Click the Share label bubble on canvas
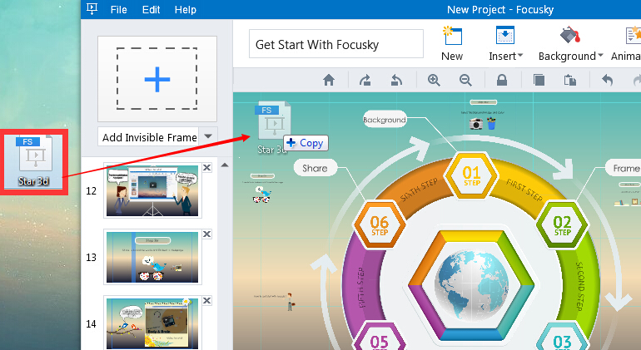This screenshot has height=350, width=641. point(315,168)
